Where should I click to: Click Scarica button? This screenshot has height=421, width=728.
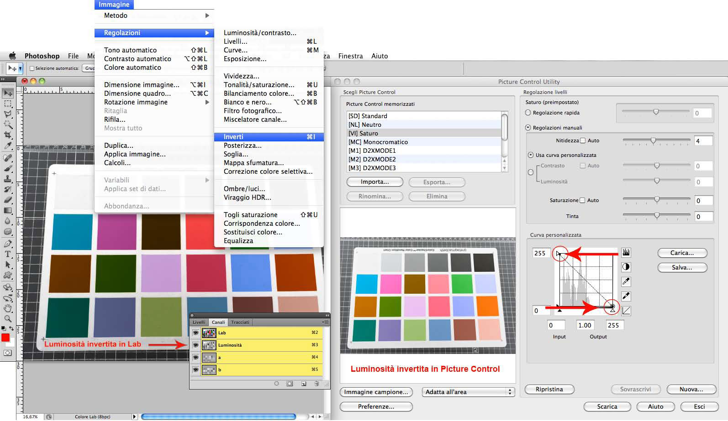tap(607, 406)
